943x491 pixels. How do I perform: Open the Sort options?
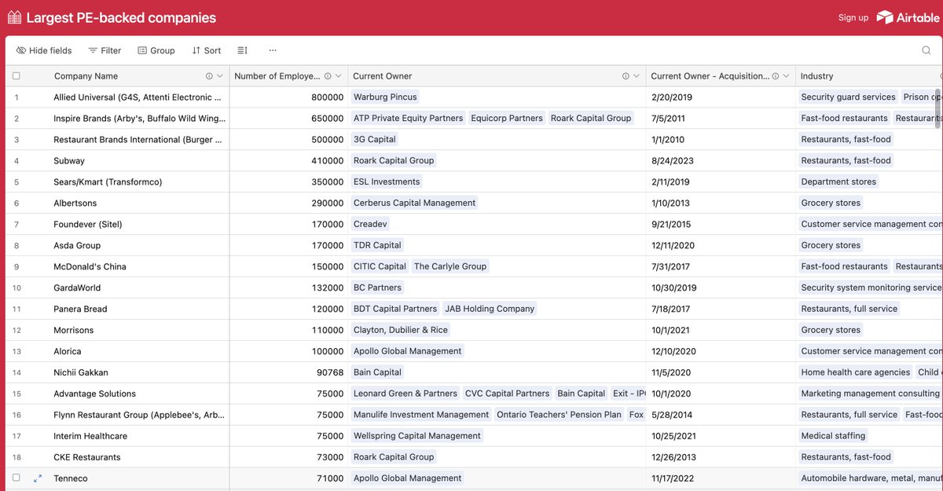[x=207, y=50]
